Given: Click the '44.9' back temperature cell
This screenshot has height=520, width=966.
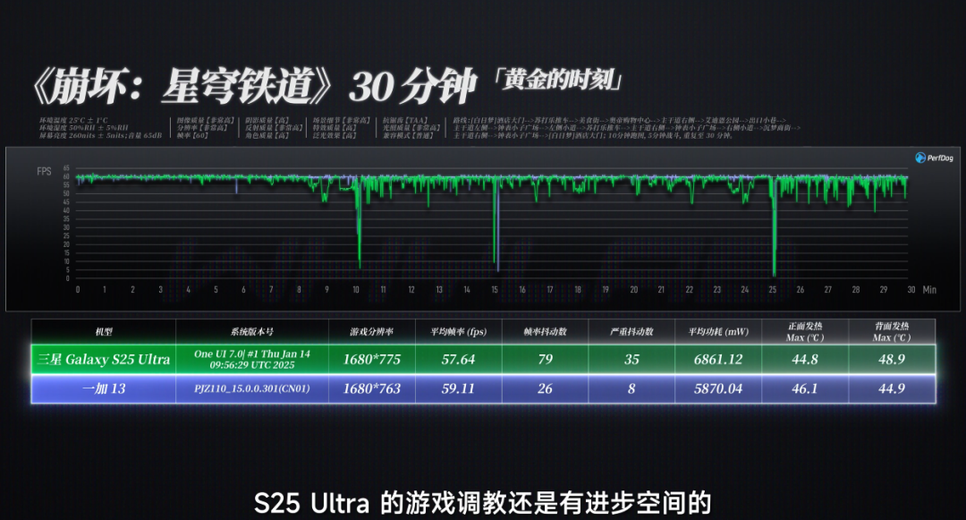Looking at the screenshot, I should (892, 388).
